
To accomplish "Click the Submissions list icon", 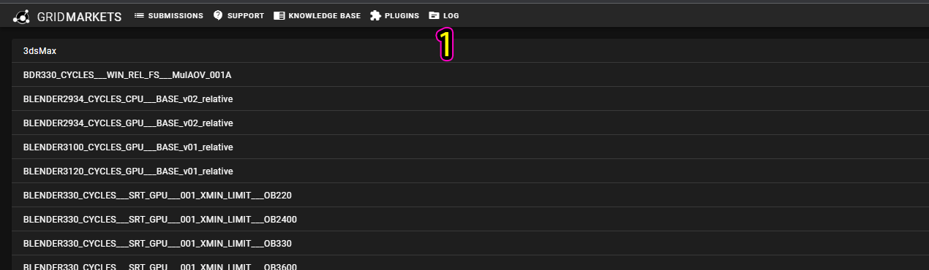I will pyautogui.click(x=139, y=15).
